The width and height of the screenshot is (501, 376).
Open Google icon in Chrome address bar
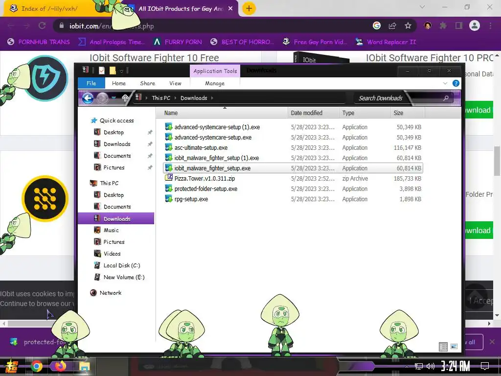pos(377,25)
